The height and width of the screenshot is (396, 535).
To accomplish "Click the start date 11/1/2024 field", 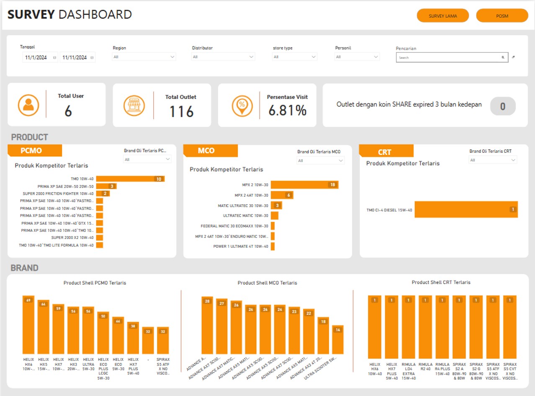I will click(x=36, y=58).
